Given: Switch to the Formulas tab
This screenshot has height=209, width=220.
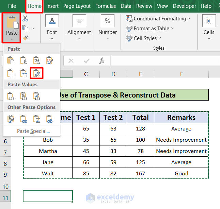Looking at the screenshot, I should pos(106,6).
